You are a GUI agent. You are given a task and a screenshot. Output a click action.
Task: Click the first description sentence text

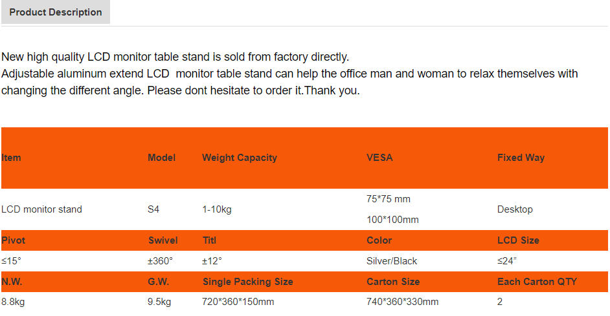coord(175,57)
